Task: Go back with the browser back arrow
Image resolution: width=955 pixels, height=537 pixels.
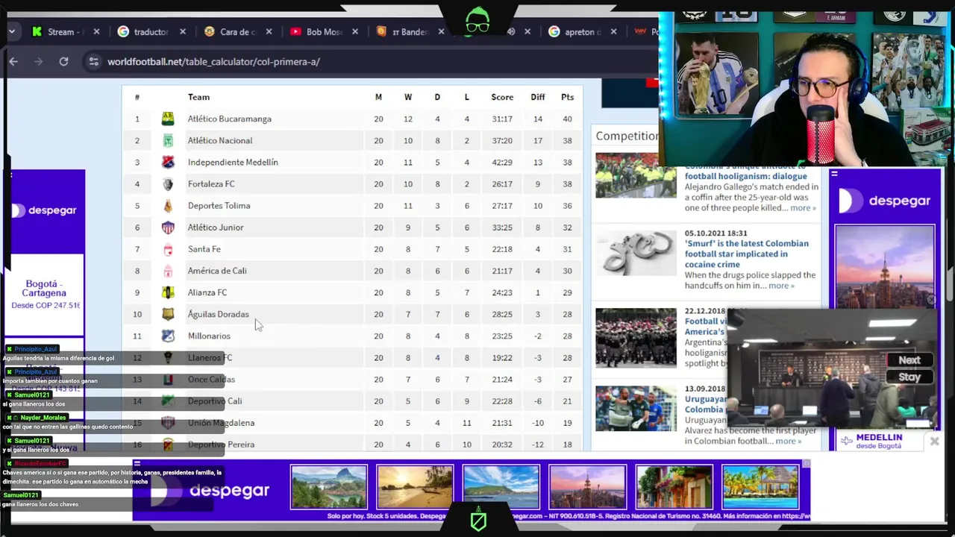Action: pos(13,62)
